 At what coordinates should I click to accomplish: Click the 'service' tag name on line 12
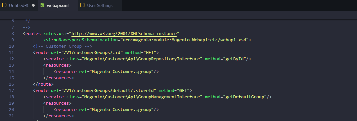pos(55,59)
